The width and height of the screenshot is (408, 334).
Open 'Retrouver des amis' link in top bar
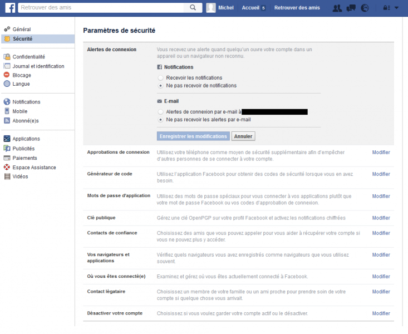(297, 8)
